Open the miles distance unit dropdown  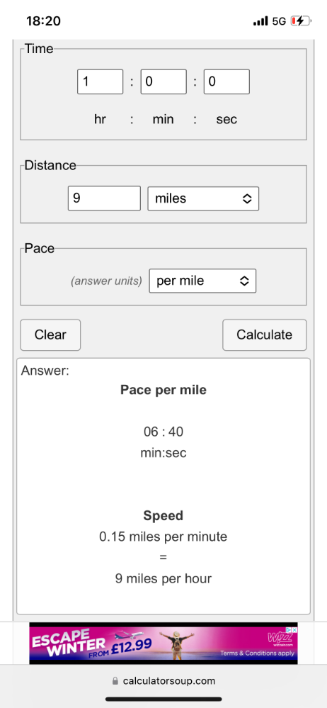tap(203, 198)
